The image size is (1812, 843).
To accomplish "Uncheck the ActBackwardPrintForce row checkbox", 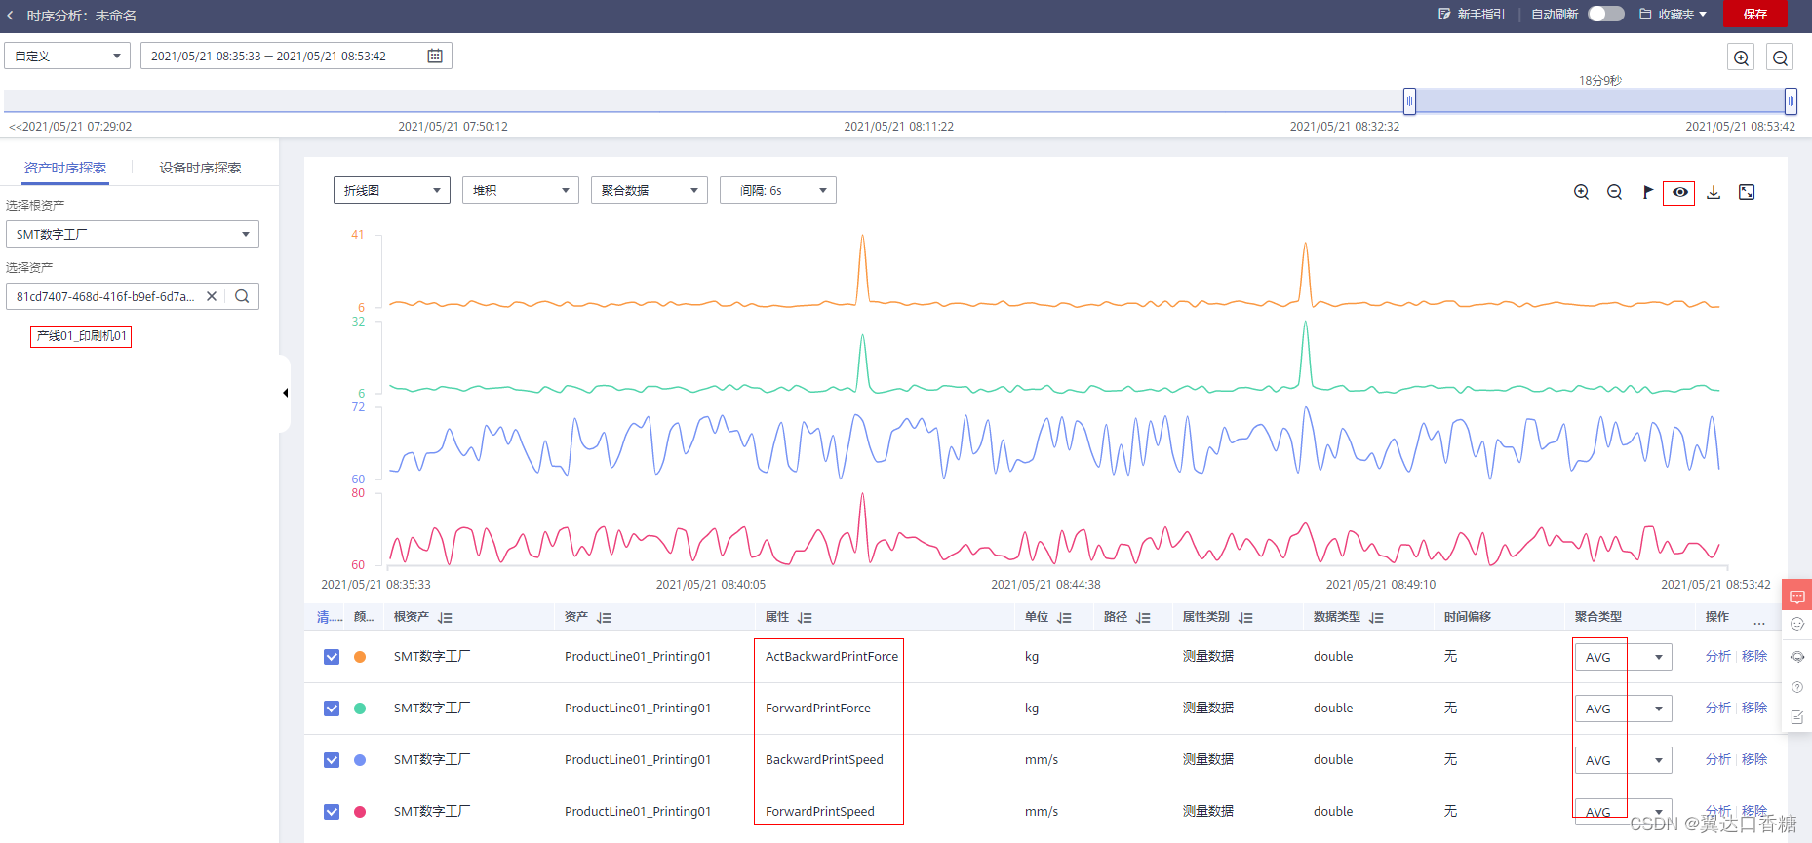I will click(332, 657).
